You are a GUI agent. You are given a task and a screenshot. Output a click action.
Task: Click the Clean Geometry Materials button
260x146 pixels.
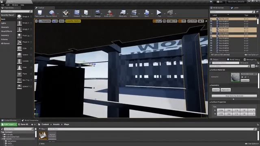pyautogui.click(x=234, y=96)
